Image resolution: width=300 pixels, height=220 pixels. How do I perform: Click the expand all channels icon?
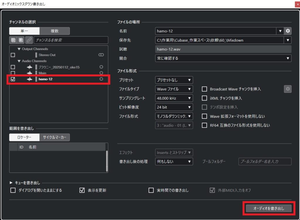[13, 40]
